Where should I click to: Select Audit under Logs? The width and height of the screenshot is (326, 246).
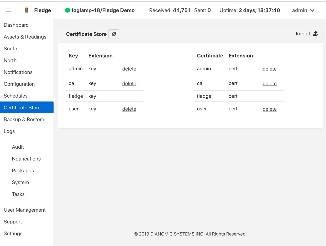pyautogui.click(x=18, y=147)
